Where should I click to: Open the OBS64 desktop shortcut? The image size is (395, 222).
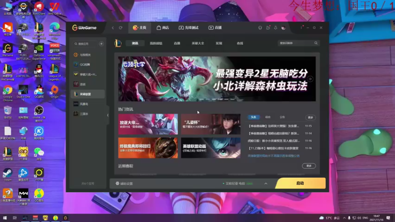[x=39, y=114]
